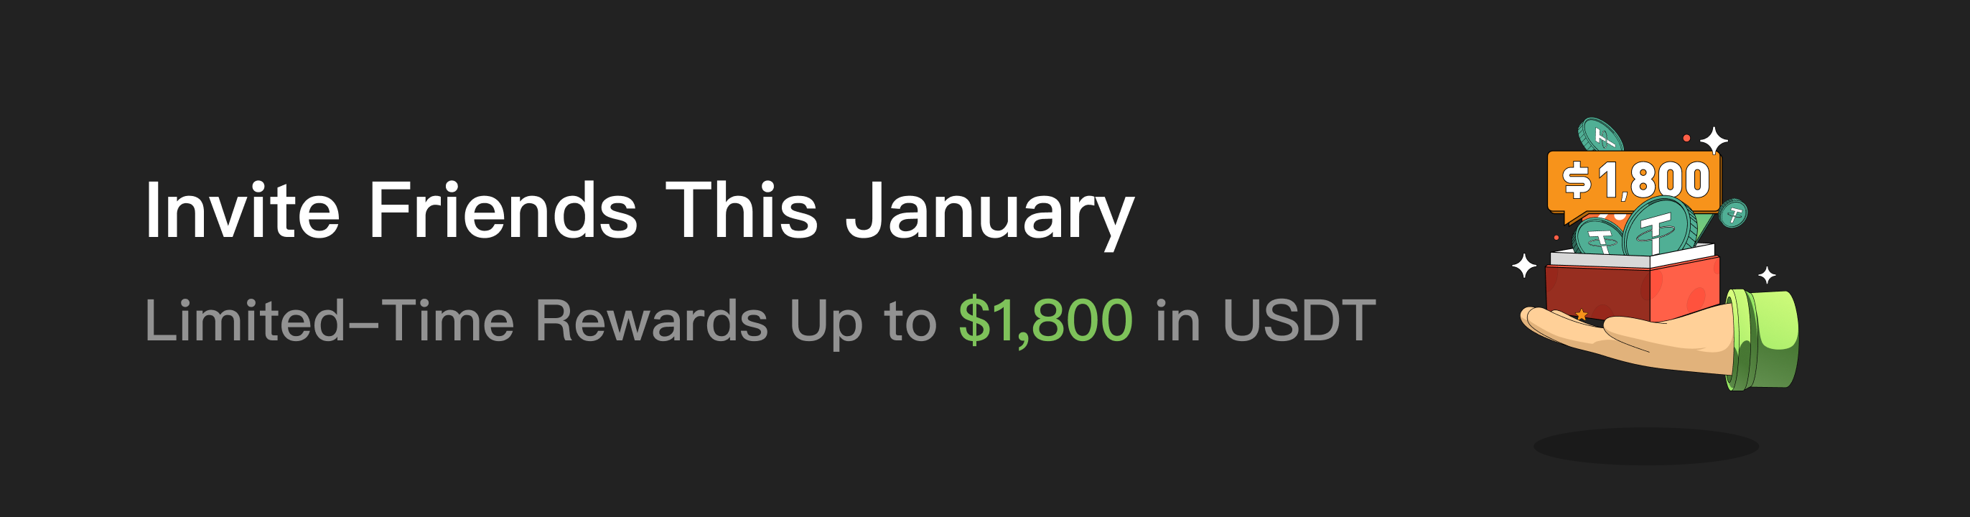
Task: Click the orange star below the gift box
Action: point(1582,315)
